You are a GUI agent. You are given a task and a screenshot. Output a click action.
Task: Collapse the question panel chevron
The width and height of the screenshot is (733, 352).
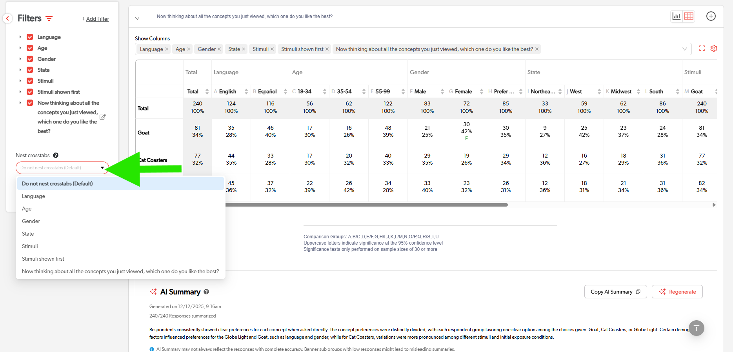[x=137, y=18]
